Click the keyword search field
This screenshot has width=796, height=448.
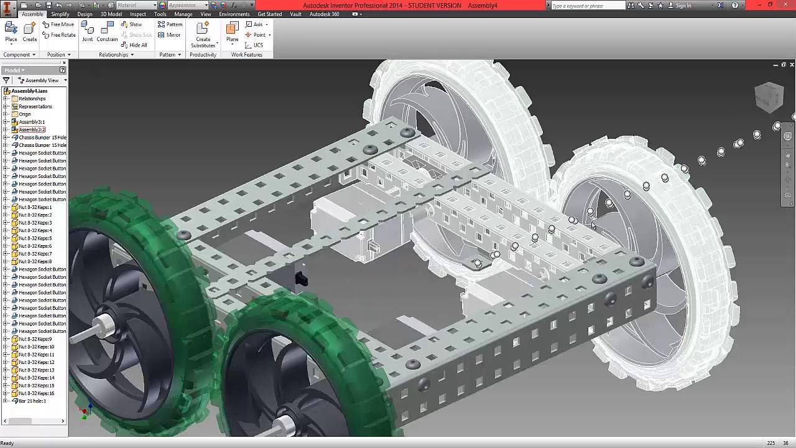[x=587, y=6]
